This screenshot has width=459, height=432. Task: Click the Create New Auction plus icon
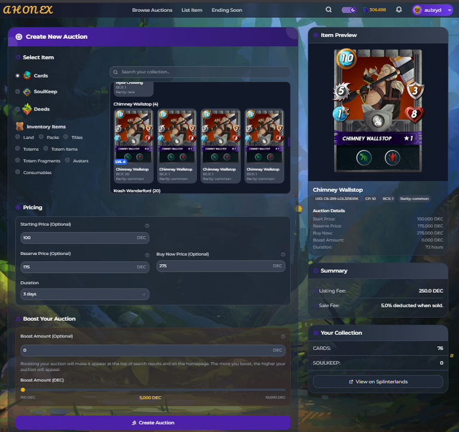coord(19,37)
